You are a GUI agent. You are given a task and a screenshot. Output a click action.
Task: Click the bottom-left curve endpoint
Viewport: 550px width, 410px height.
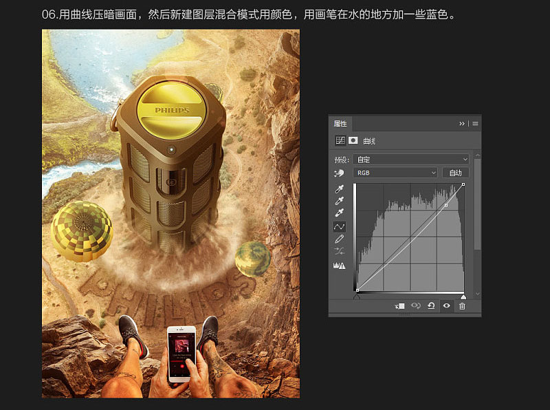pyautogui.click(x=357, y=290)
